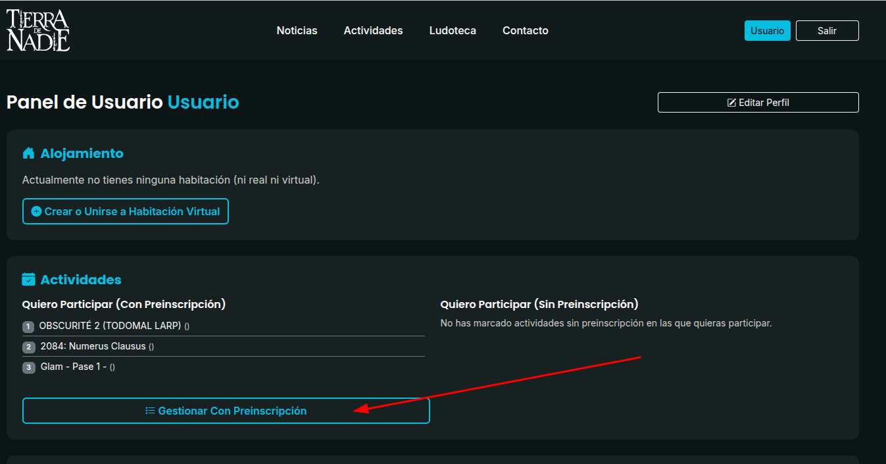Image resolution: width=886 pixels, height=464 pixels.
Task: Click the number 1 priority badge
Action: point(28,326)
